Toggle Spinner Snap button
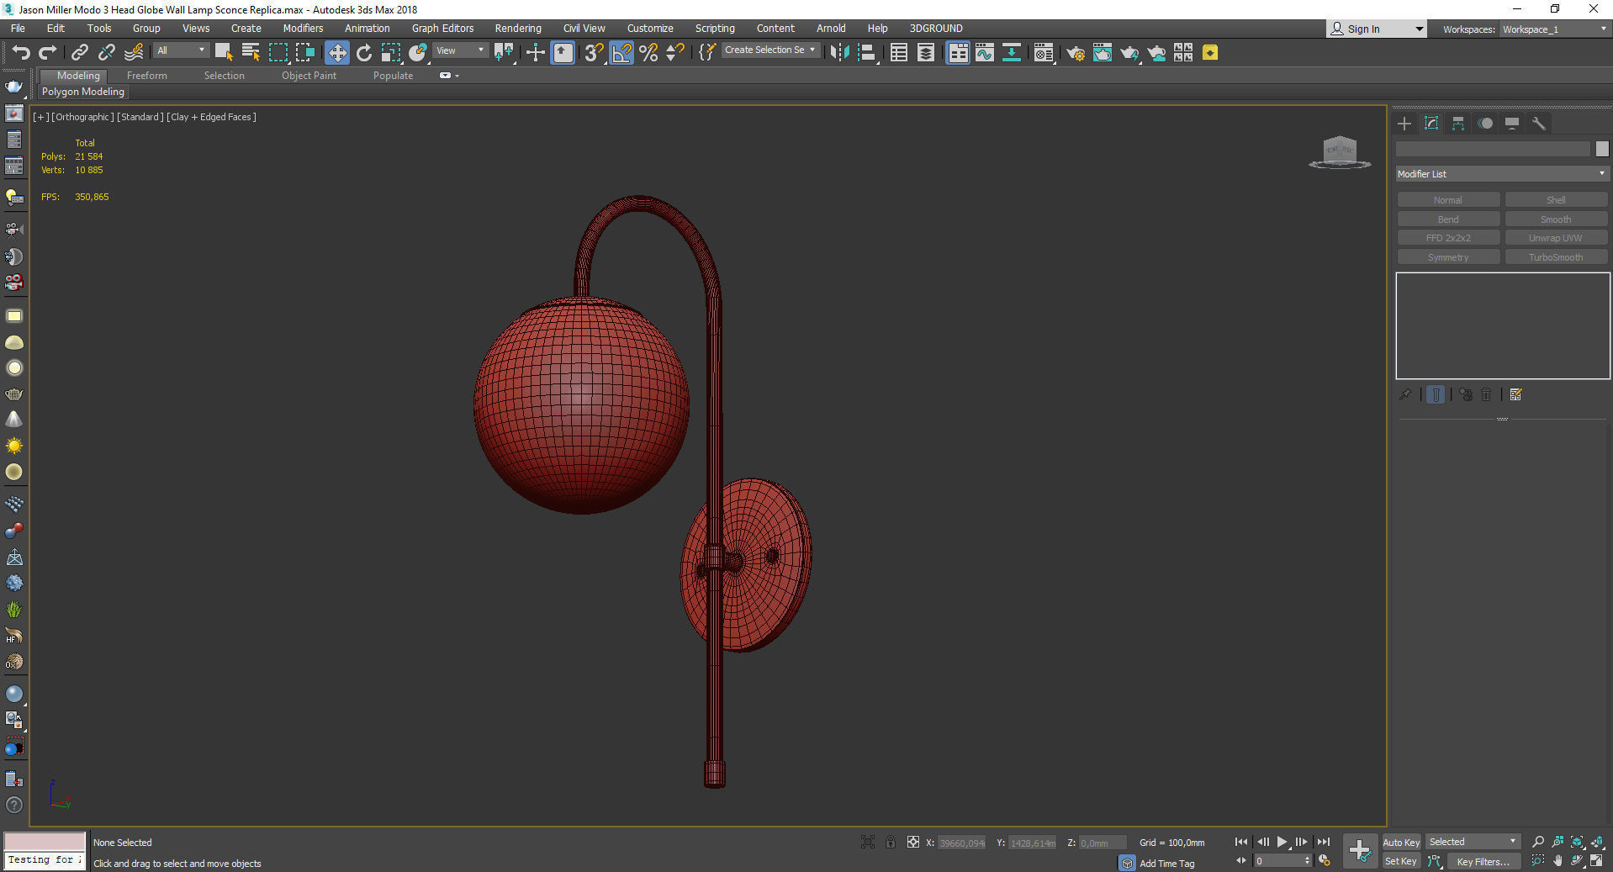1613x872 pixels. (675, 53)
